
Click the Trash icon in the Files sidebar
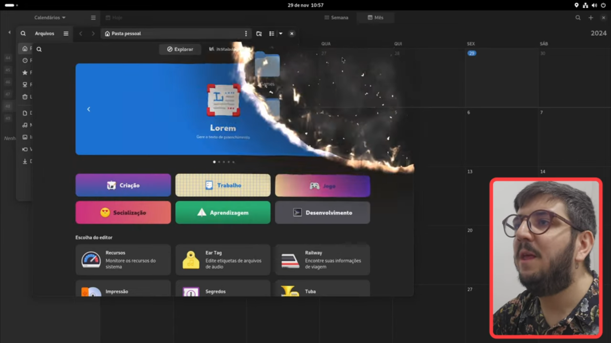pyautogui.click(x=25, y=96)
